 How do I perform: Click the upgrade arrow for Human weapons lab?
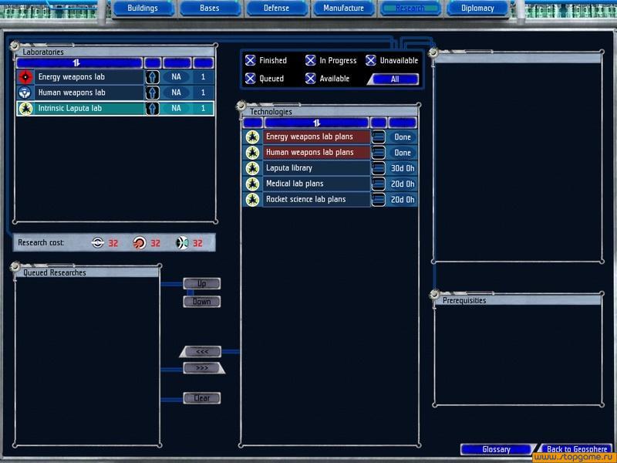153,93
